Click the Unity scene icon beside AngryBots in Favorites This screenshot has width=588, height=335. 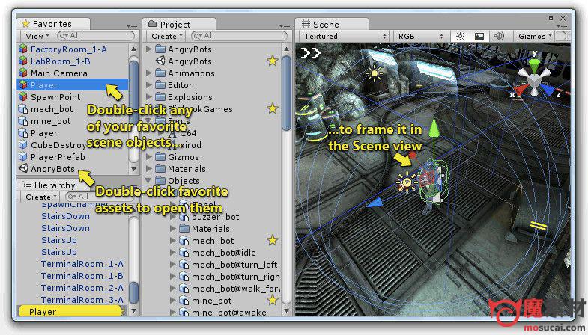pos(23,168)
